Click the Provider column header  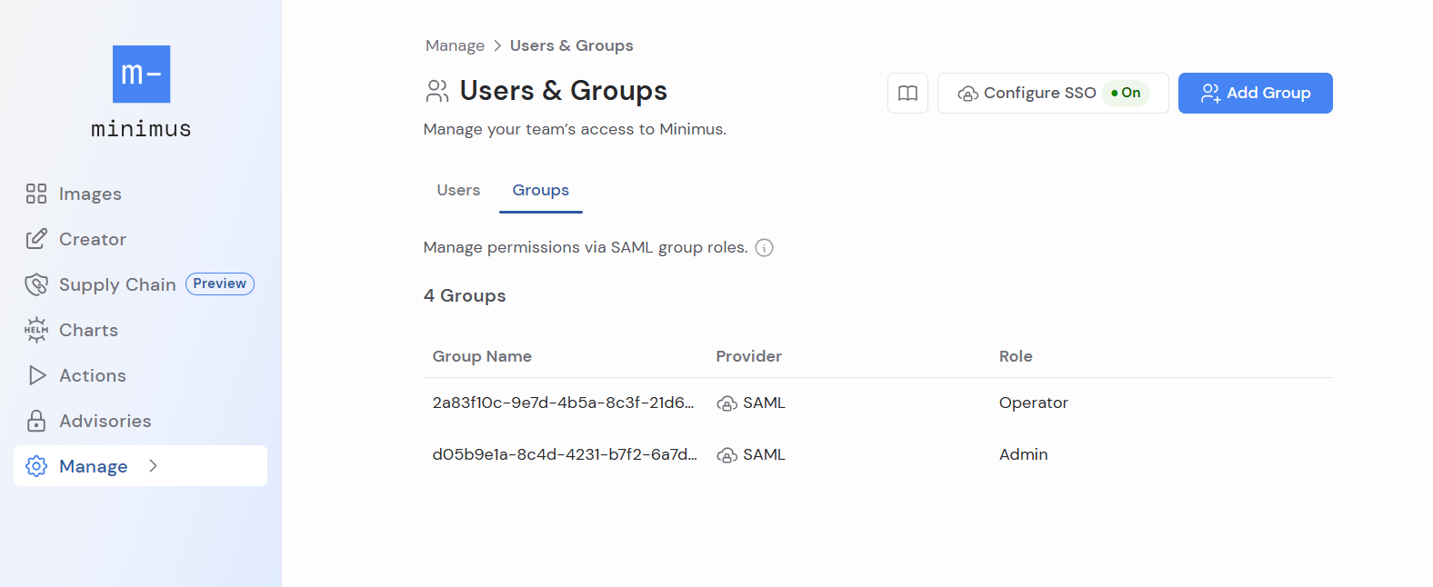[748, 356]
